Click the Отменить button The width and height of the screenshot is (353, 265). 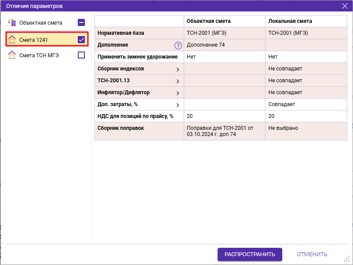click(312, 254)
